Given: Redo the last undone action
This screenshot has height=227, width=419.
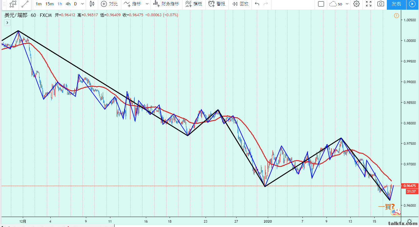Looking at the screenshot, I should click(266, 4).
